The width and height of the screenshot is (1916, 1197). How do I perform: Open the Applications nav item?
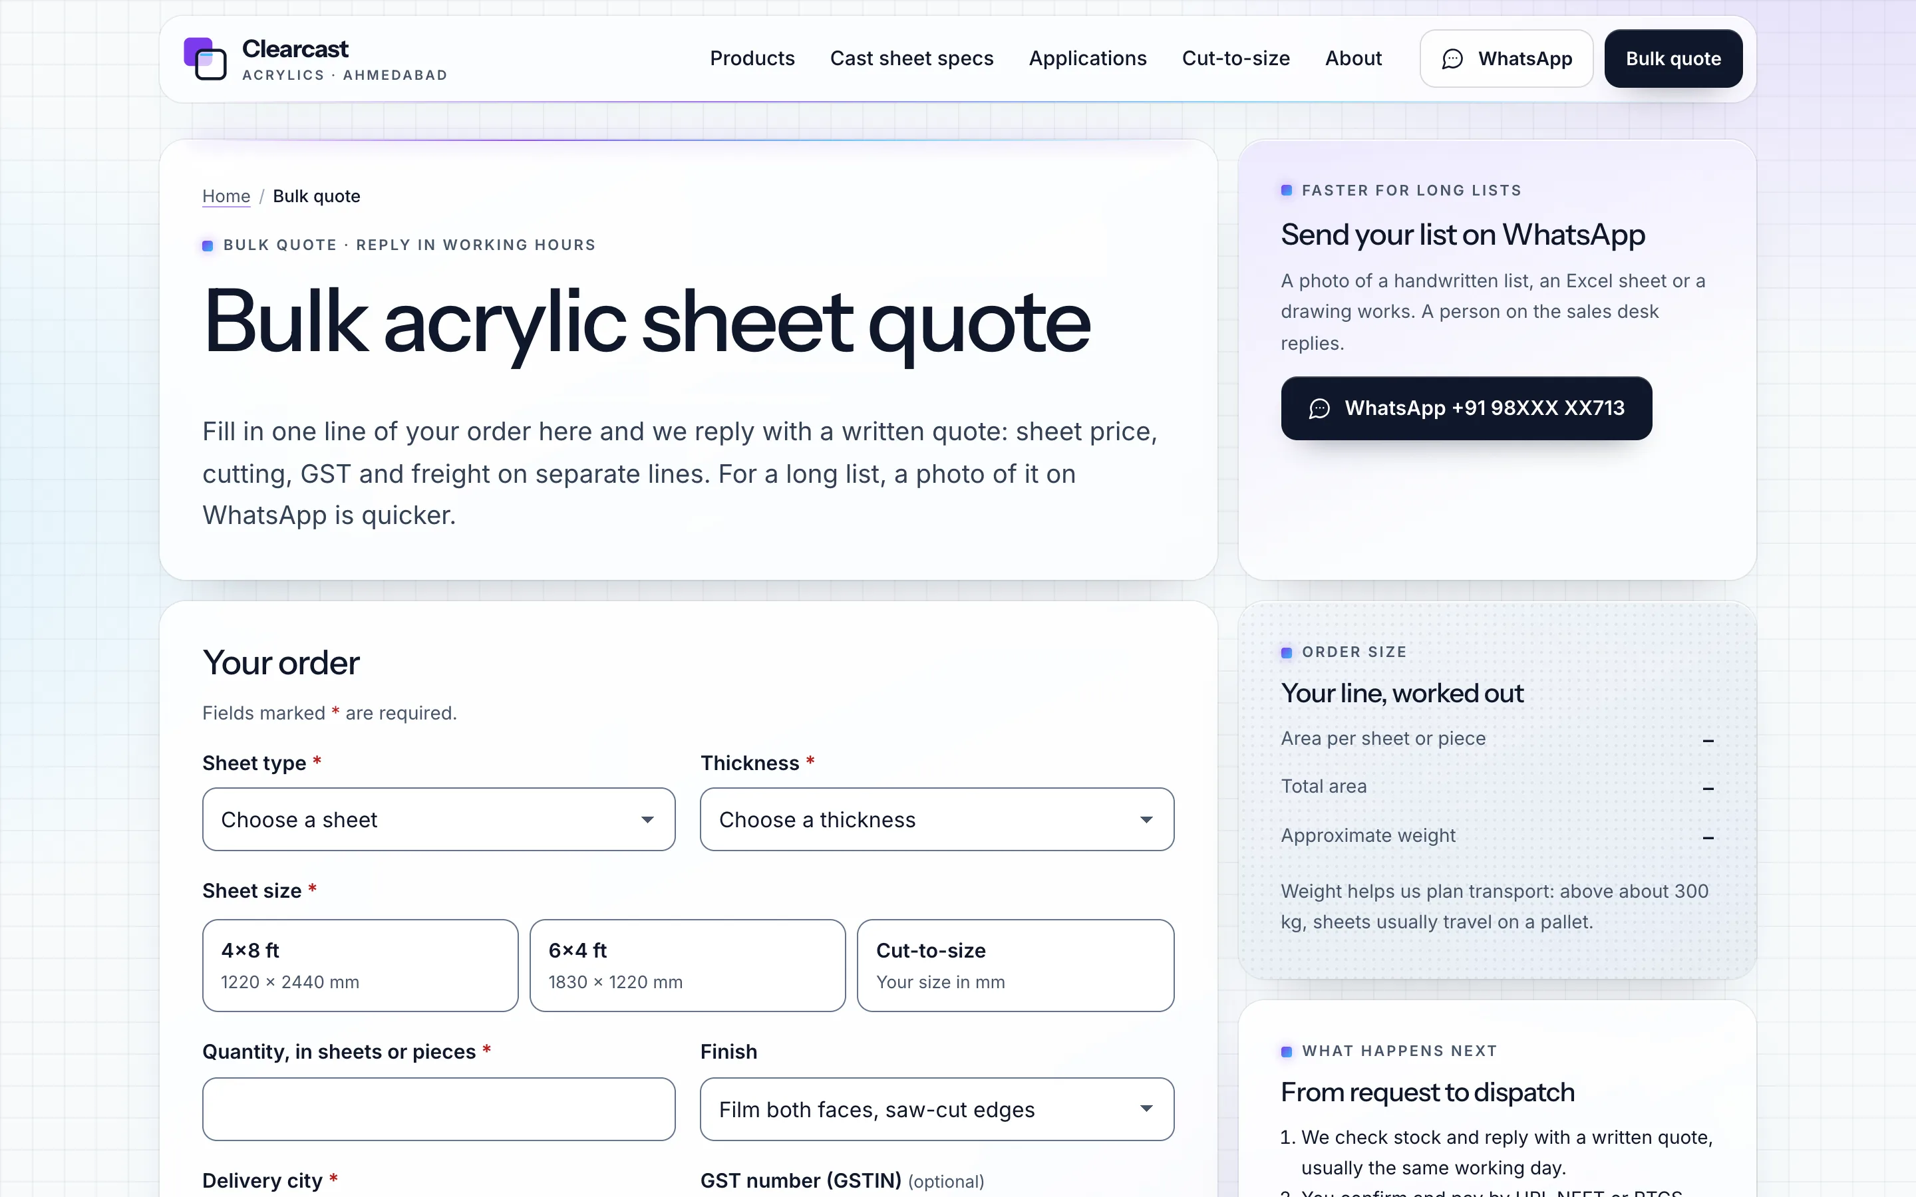pyautogui.click(x=1087, y=59)
